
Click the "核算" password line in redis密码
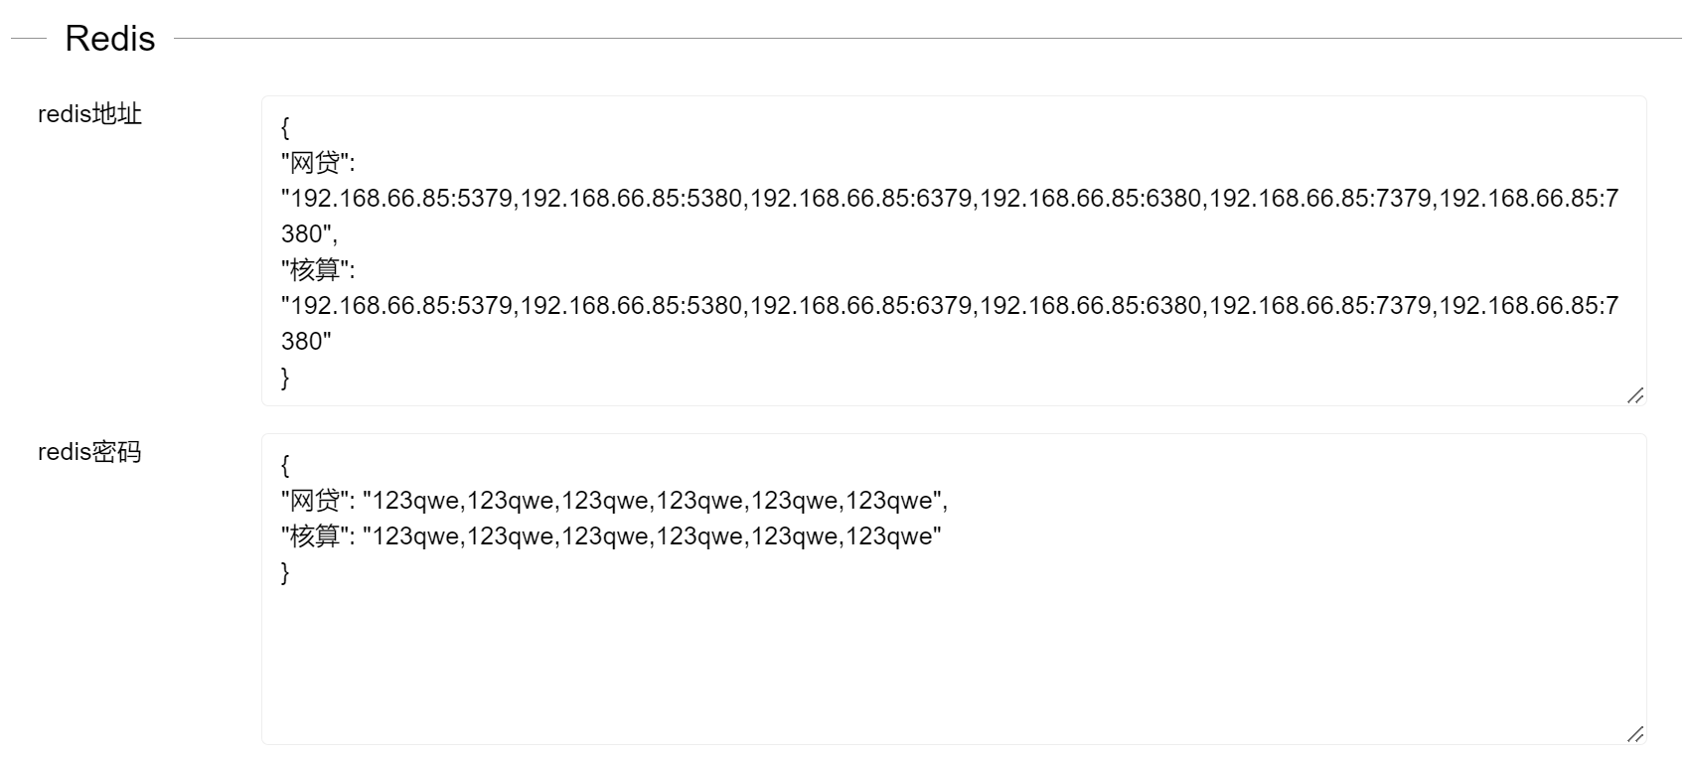tap(611, 535)
